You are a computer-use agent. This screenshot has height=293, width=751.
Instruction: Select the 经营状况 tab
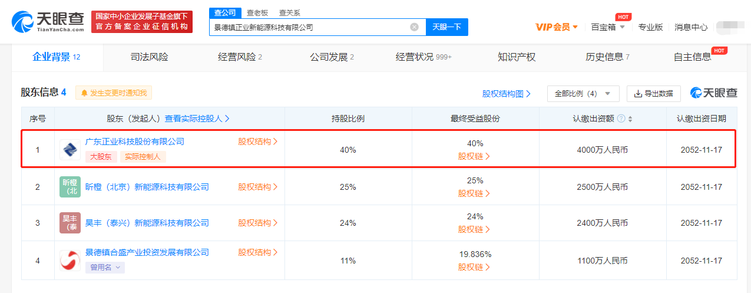tap(424, 57)
